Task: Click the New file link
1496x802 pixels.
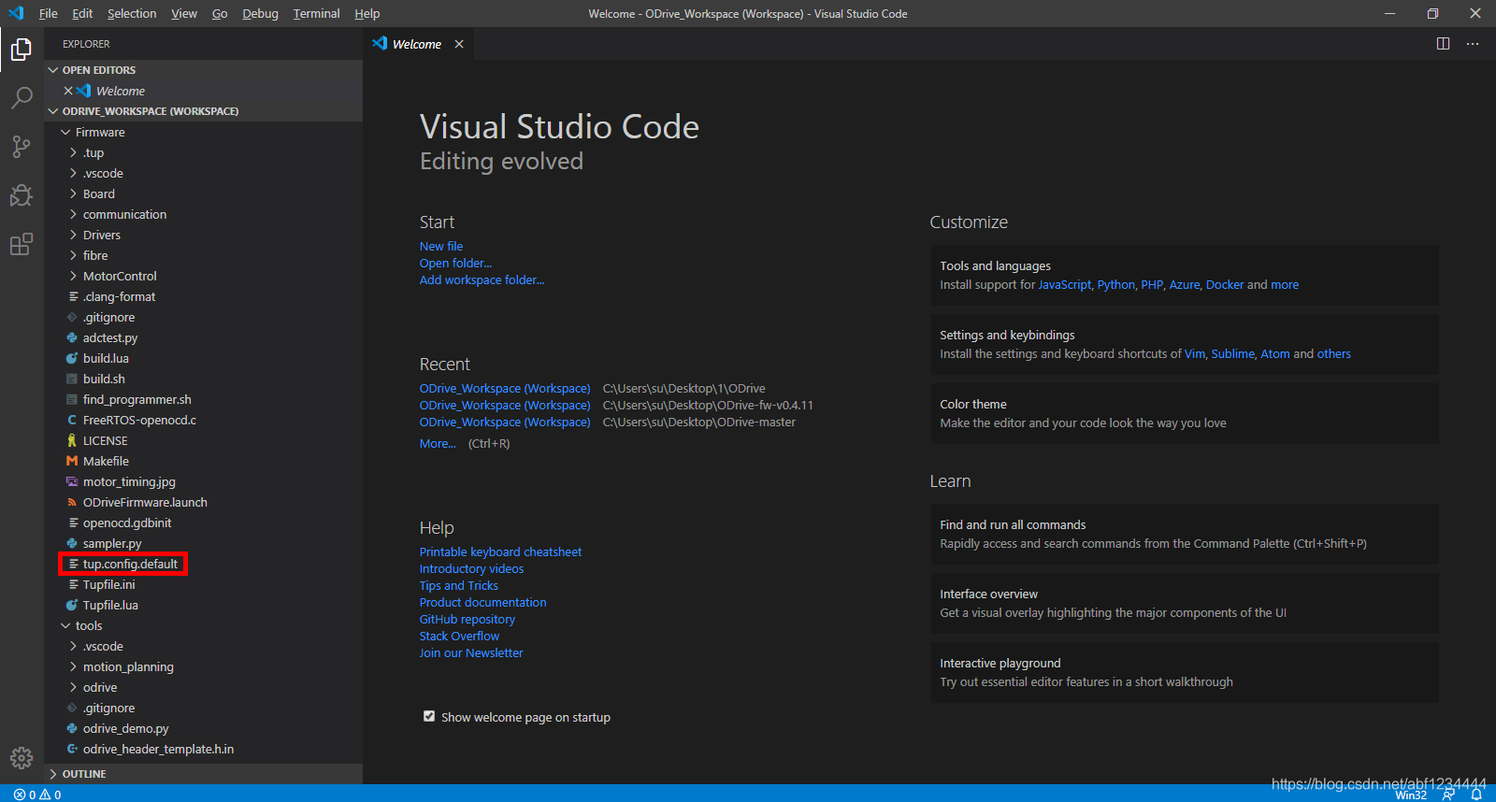Action: click(x=441, y=246)
